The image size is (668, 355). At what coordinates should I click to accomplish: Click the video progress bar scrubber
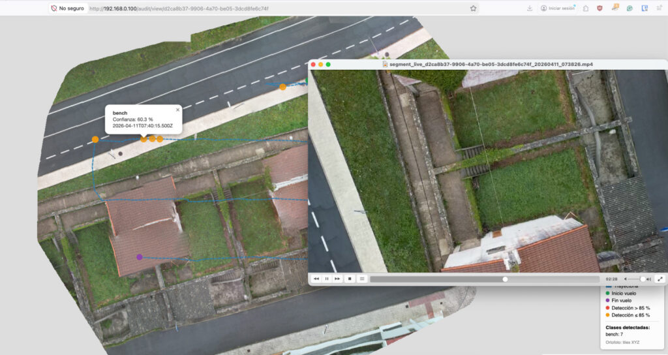pos(505,279)
